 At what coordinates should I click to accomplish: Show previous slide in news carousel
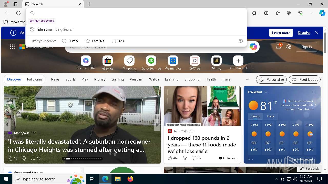[x=7, y=125]
